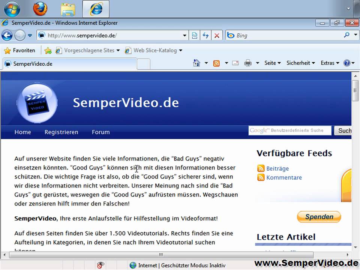Viewport: 360px width, 270px height.
Task: Click the Such search button
Action: tap(343, 130)
